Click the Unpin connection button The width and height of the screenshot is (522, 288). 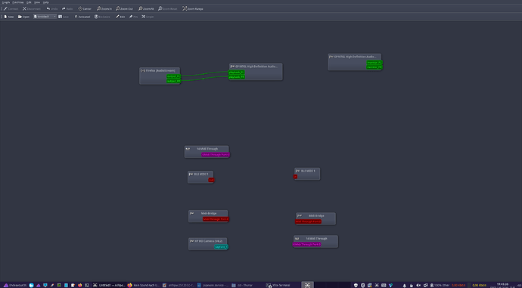coord(148,17)
